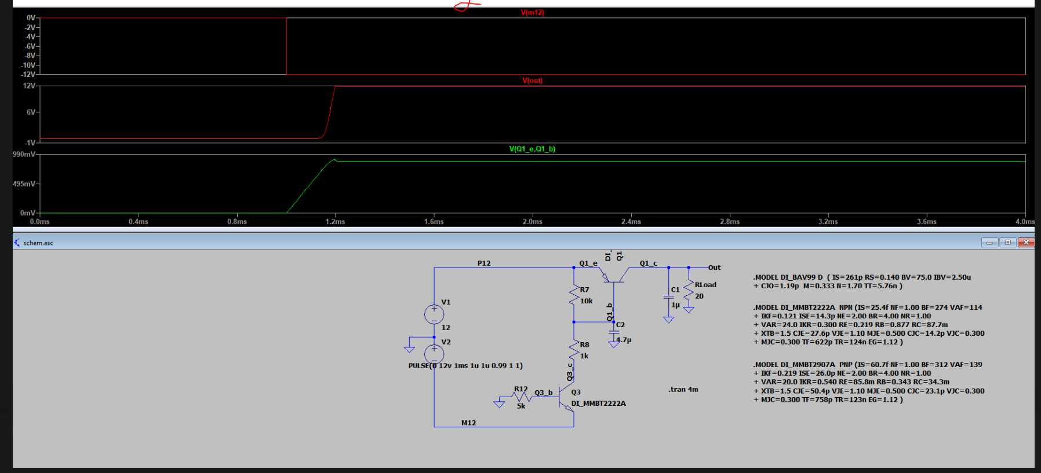The image size is (1041, 473).
Task: Close the schem.asc schematic window
Action: click(1025, 242)
